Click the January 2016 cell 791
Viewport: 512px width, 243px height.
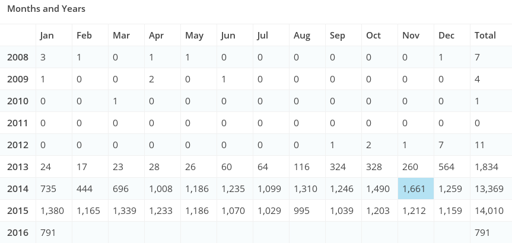point(47,232)
